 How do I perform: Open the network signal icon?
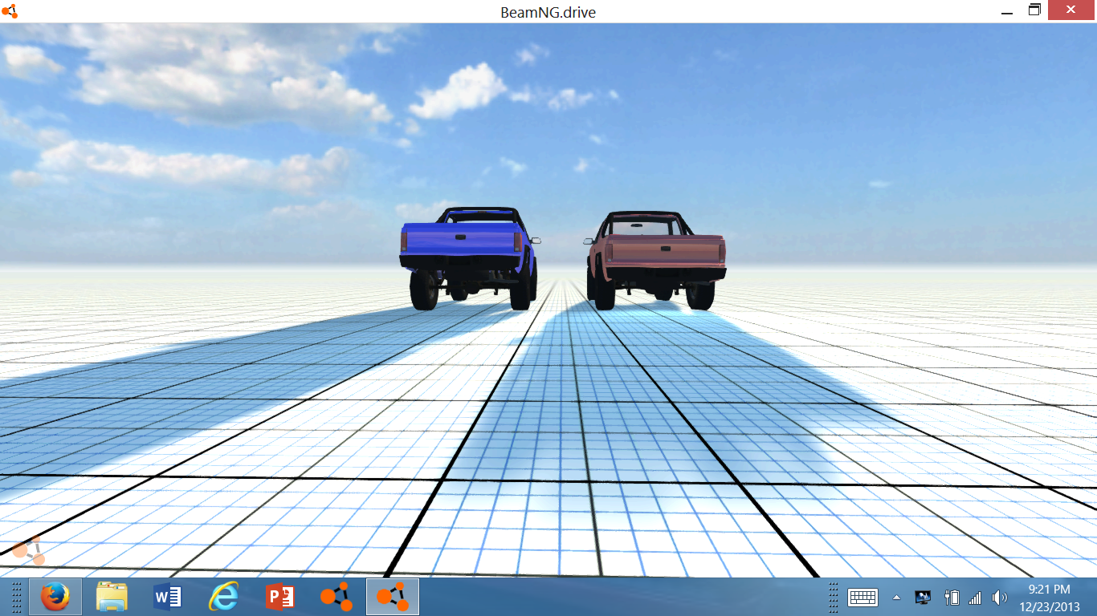[x=975, y=598]
